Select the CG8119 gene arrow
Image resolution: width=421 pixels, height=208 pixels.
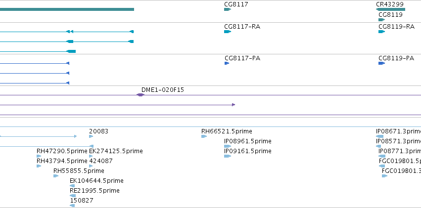coord(381,20)
